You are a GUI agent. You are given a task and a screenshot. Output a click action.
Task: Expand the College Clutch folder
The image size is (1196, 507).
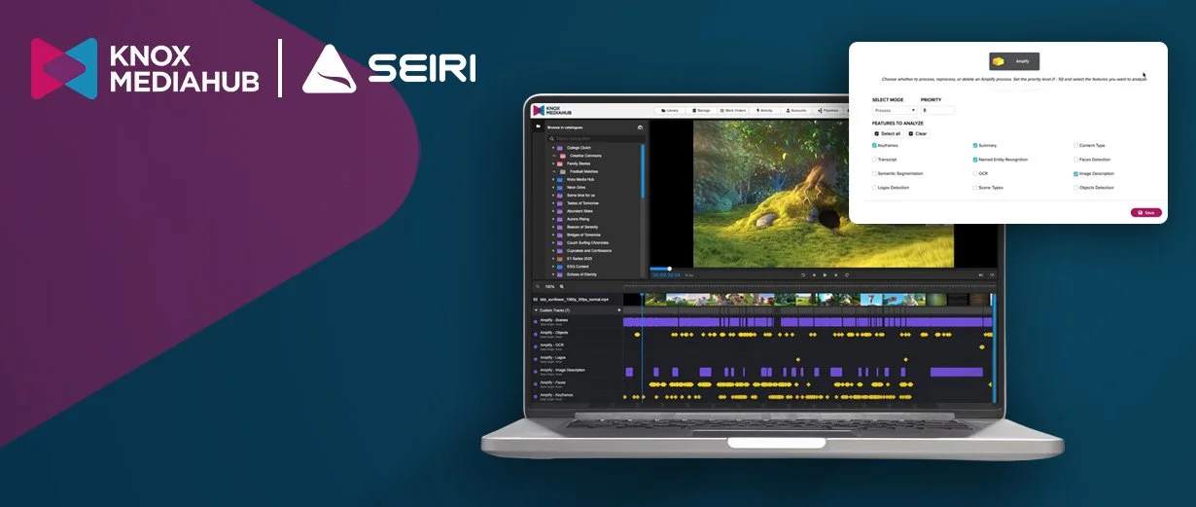coord(554,148)
